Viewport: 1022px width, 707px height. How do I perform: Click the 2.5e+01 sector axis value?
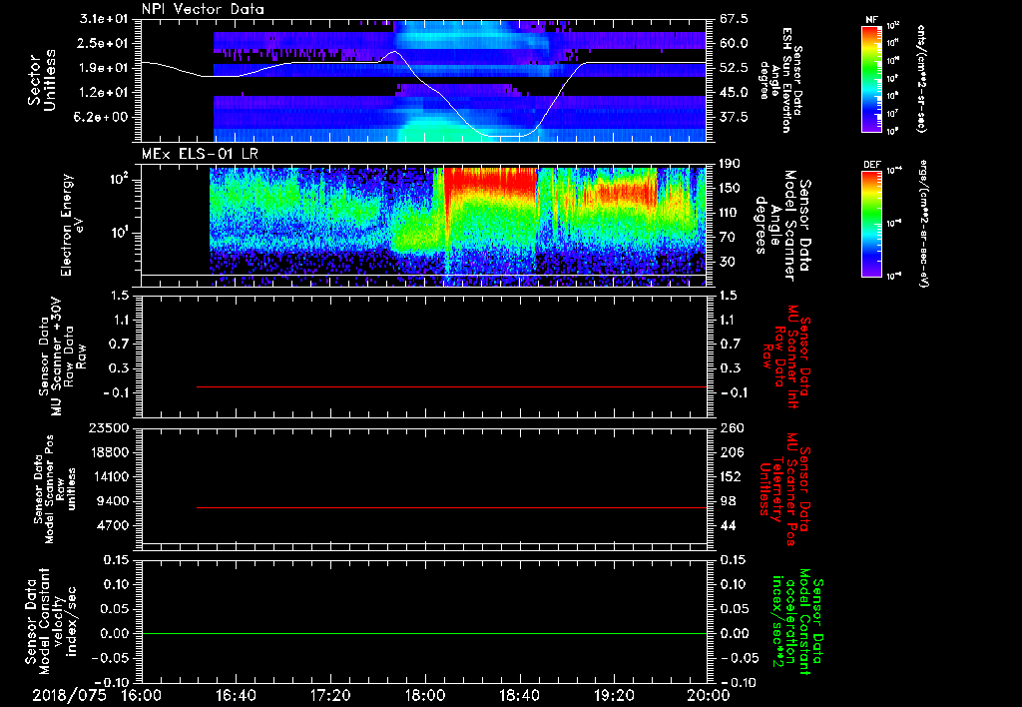104,43
